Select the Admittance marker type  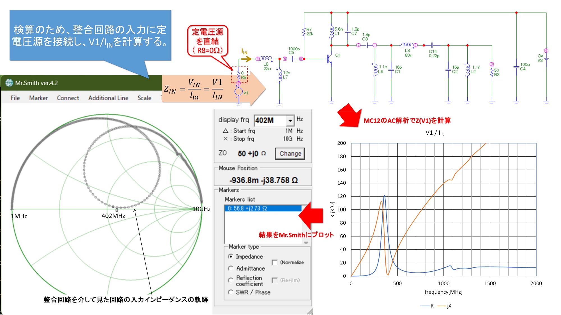click(231, 268)
